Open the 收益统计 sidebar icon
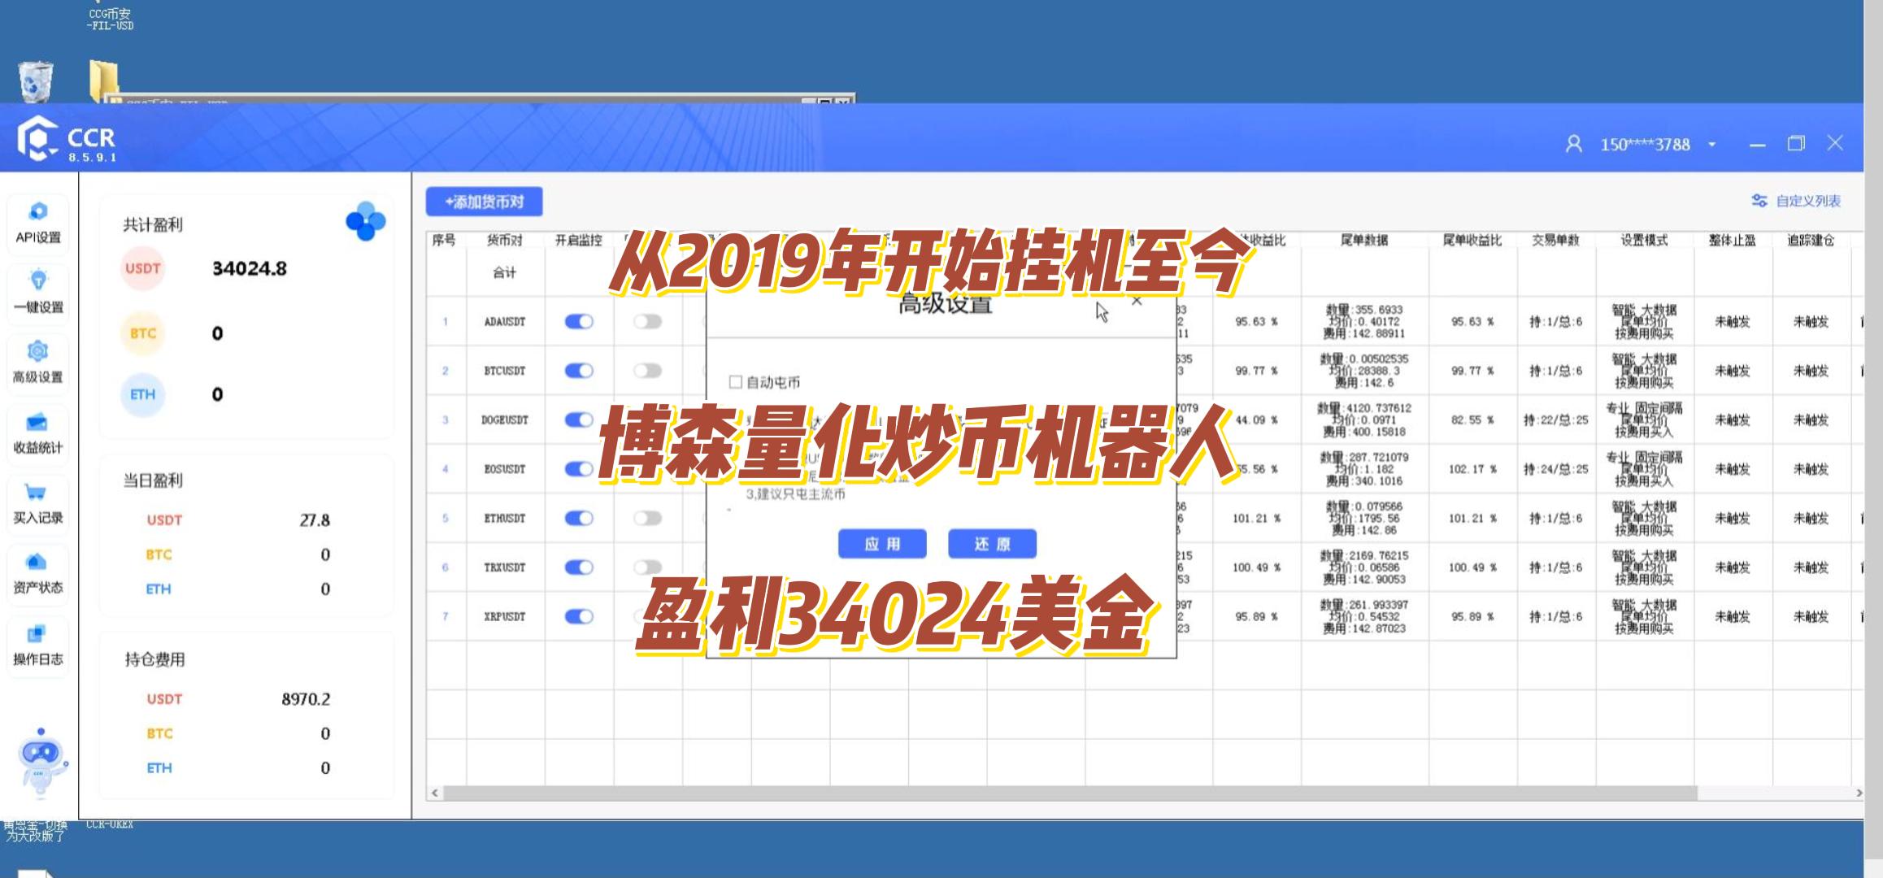Image resolution: width=1883 pixels, height=878 pixels. [38, 433]
